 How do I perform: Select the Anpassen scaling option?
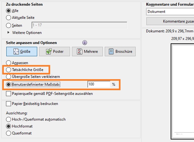[x=9, y=63]
